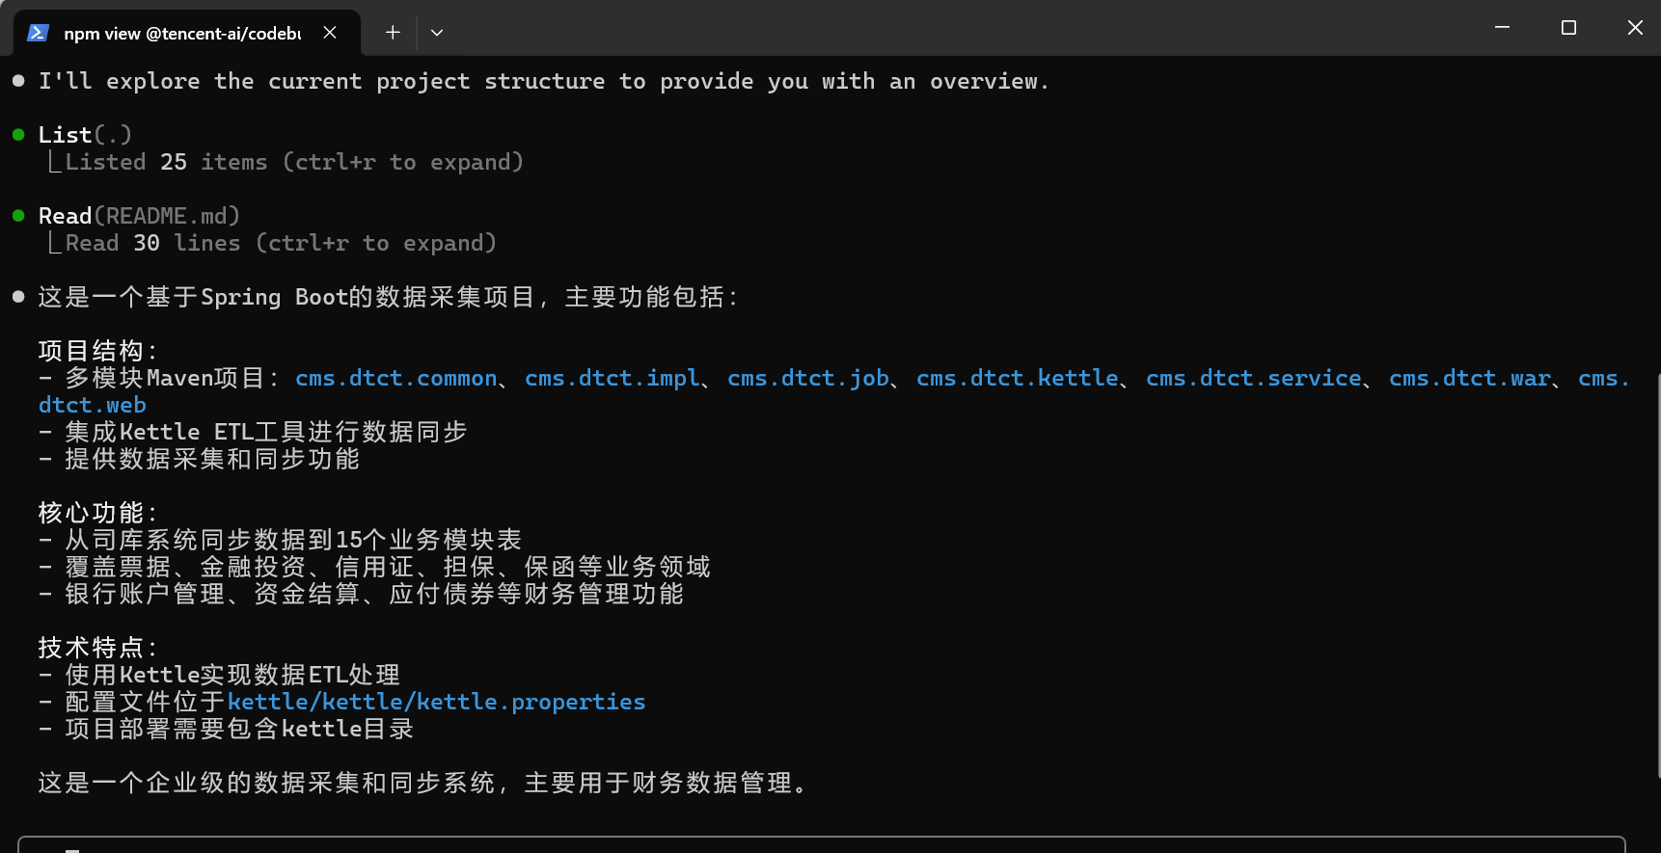Click the PowerShell icon on the tab
This screenshot has height=853, width=1661.
[x=38, y=33]
